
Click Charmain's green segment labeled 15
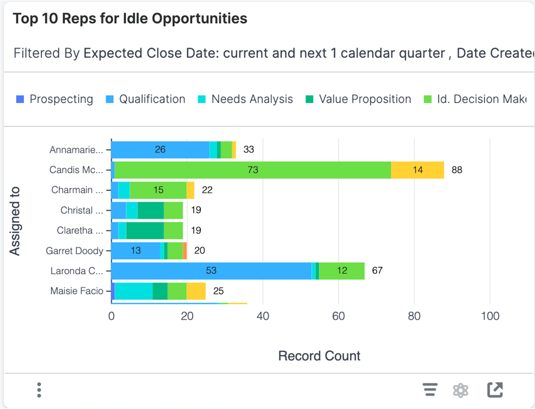pyautogui.click(x=158, y=190)
